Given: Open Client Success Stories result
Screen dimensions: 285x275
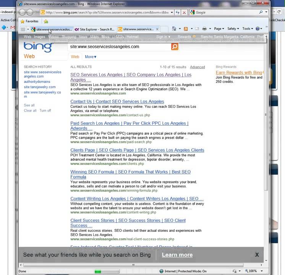Looking at the screenshot, I should point(128,223).
